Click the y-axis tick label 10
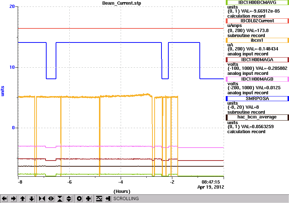The height and width of the screenshot is (203, 289). click(x=12, y=67)
